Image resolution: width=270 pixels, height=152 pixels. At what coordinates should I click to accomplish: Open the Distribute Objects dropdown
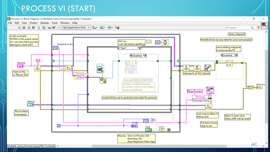[x=102, y=27]
